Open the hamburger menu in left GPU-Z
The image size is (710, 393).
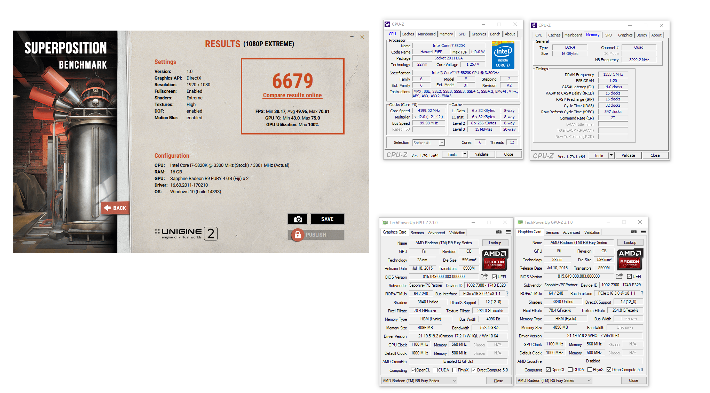[508, 232]
